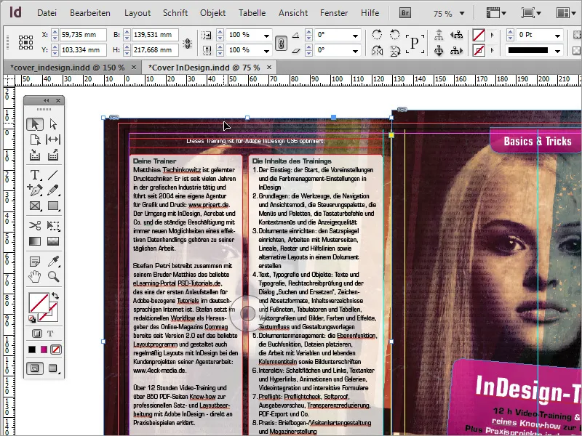The width and height of the screenshot is (582, 436).
Task: Select content icon in control panel
Action: pyautogui.click(x=439, y=50)
